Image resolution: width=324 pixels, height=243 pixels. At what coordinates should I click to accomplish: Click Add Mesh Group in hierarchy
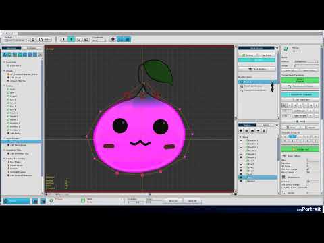(18, 145)
